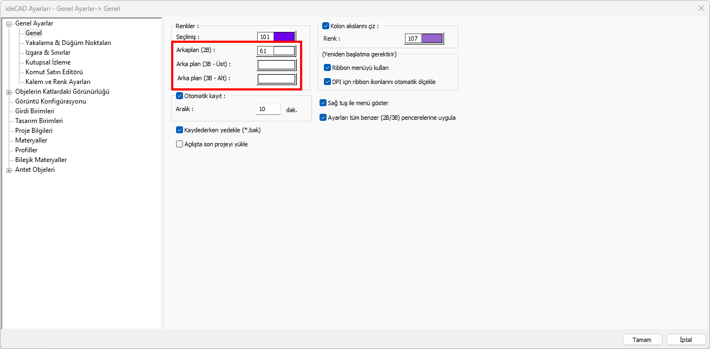The width and height of the screenshot is (710, 349).
Task: Select Antet Objeleri tree item
Action: (35, 170)
